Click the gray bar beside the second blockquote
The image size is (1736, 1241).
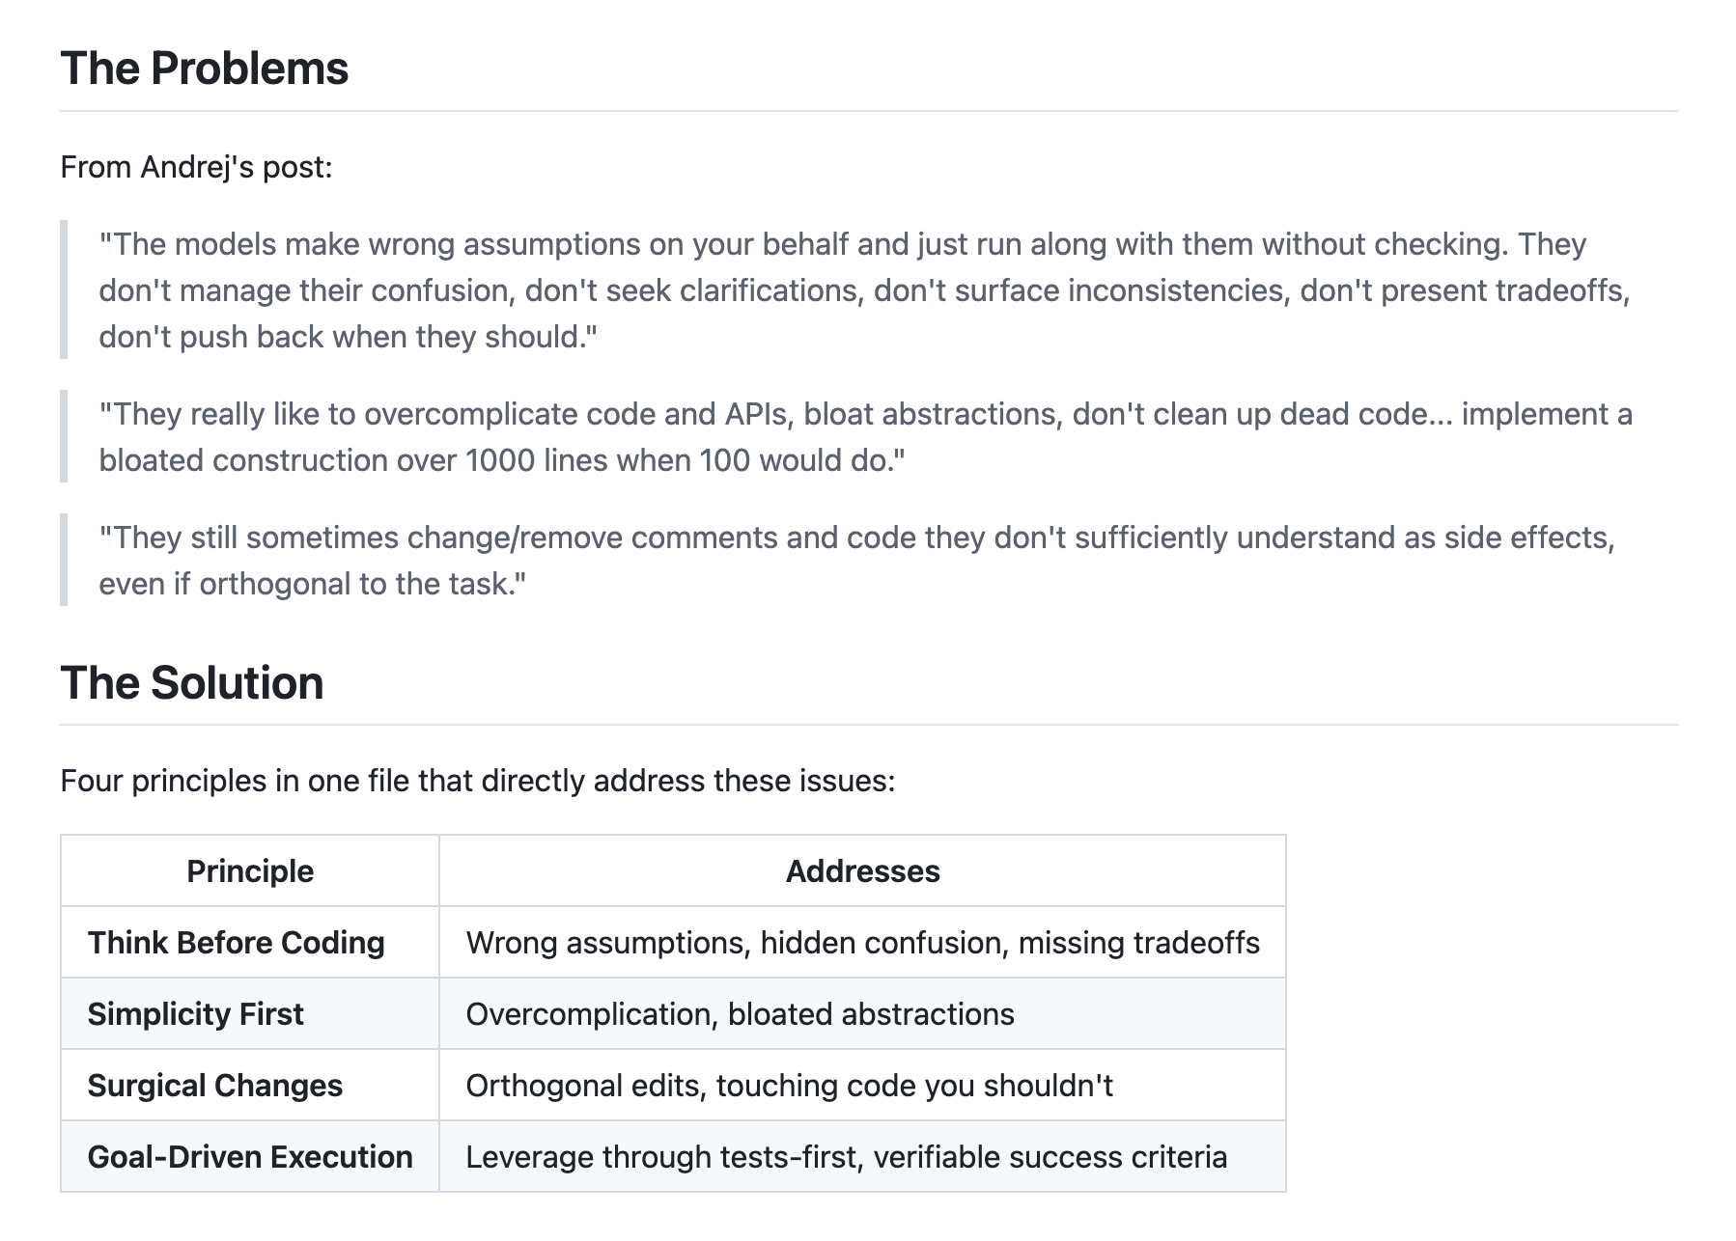tap(64, 436)
